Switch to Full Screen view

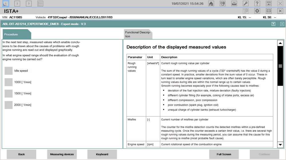click(x=224, y=154)
